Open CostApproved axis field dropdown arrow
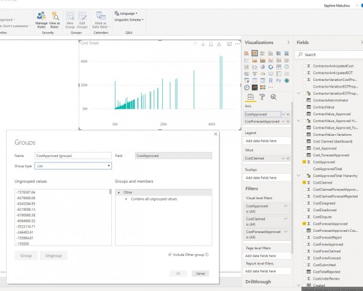This screenshot has height=291, width=363. pos(283,114)
